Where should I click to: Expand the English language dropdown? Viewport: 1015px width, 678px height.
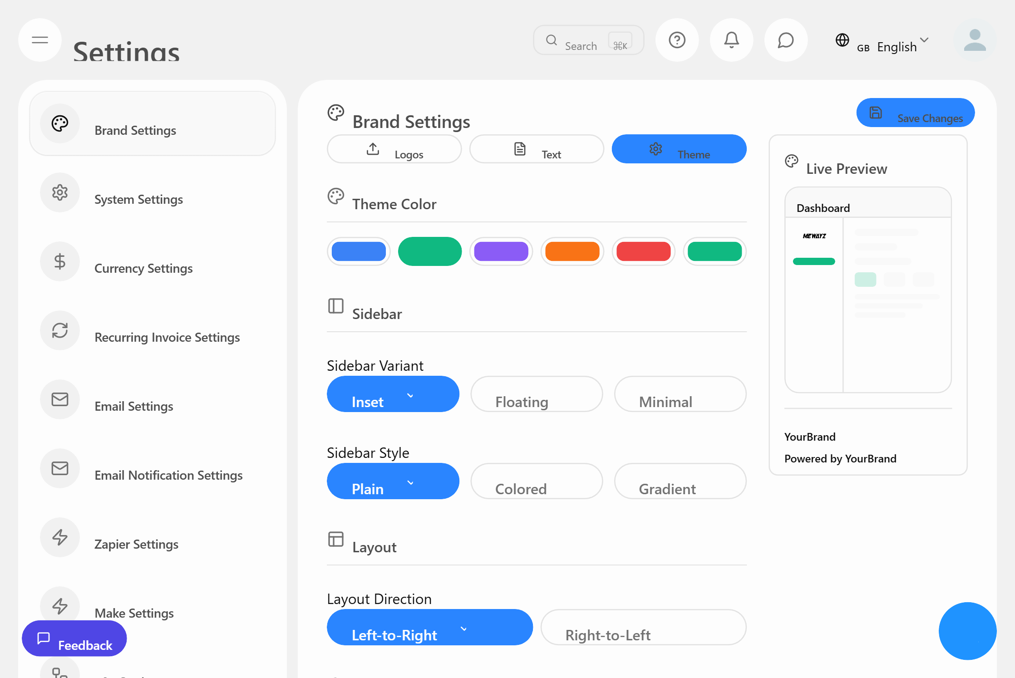[897, 46]
